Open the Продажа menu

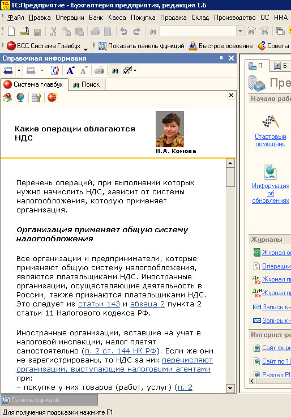tap(173, 18)
